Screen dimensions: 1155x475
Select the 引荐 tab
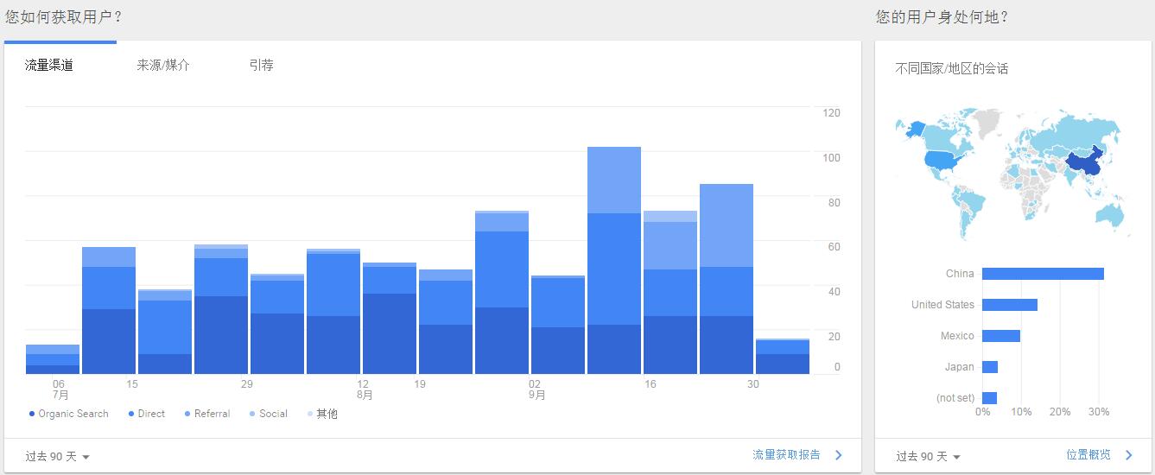pos(261,65)
